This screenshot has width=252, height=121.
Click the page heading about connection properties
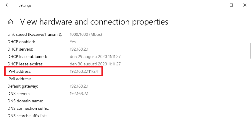pos(94,22)
